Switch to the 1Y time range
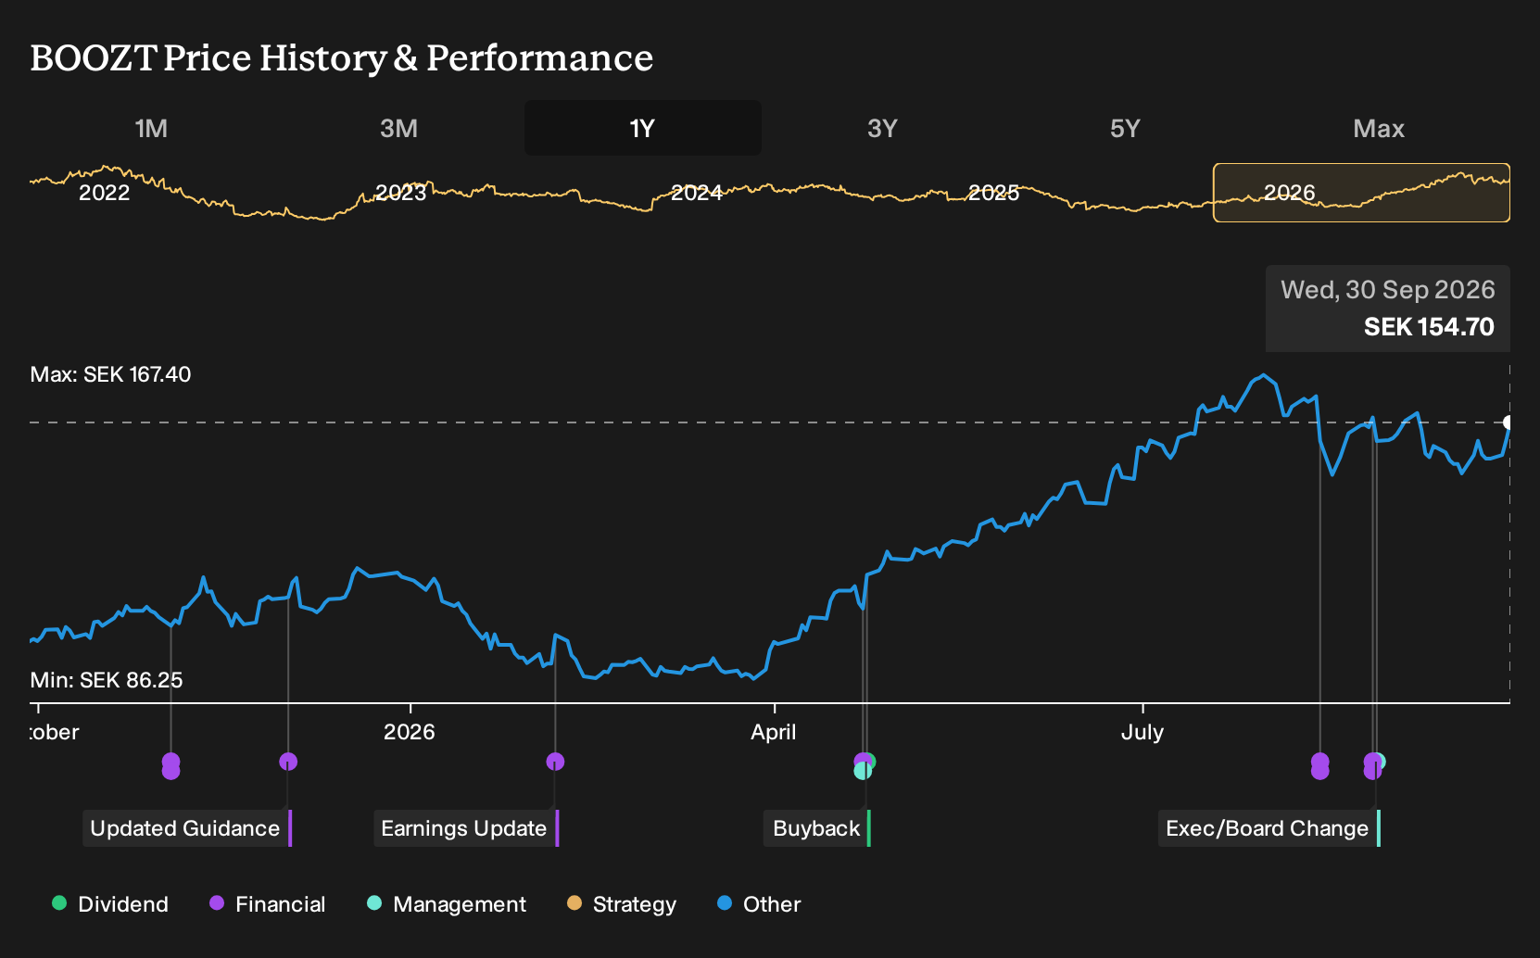Image resolution: width=1540 pixels, height=958 pixels. click(x=642, y=128)
